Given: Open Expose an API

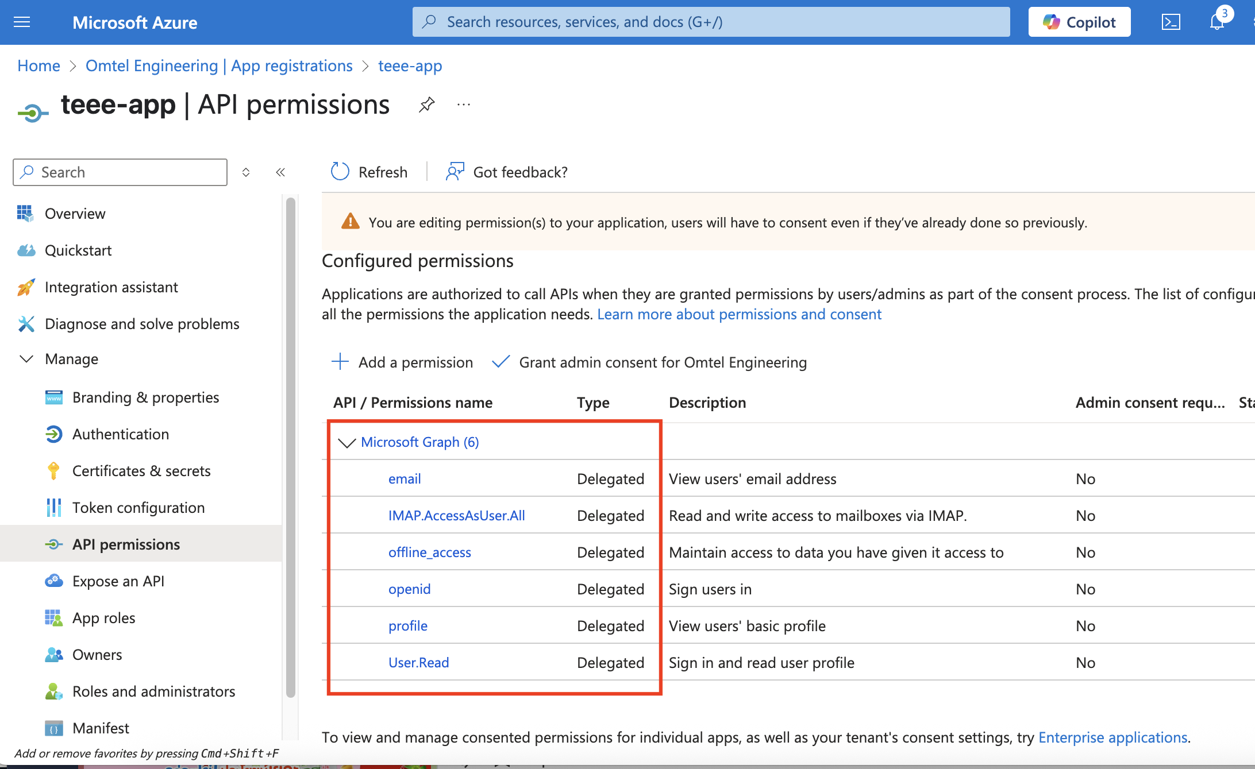Looking at the screenshot, I should (118, 581).
